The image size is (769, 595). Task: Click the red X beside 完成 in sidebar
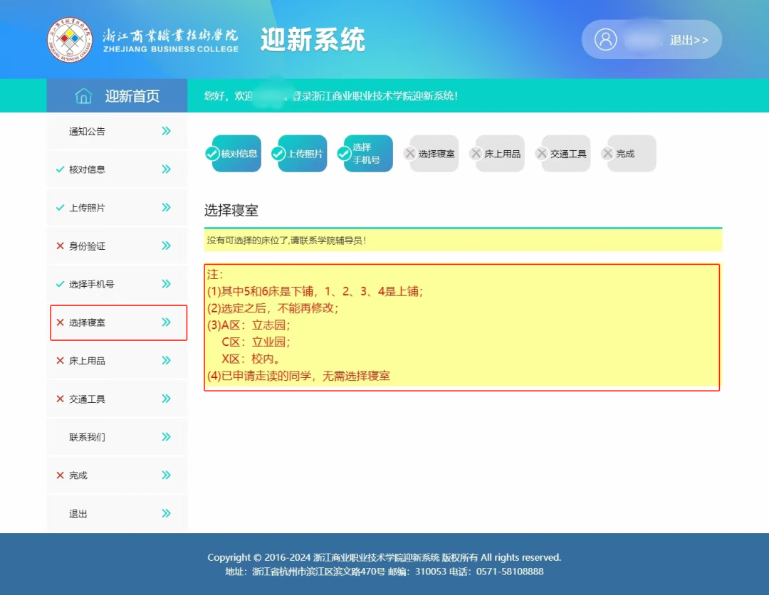(x=60, y=475)
